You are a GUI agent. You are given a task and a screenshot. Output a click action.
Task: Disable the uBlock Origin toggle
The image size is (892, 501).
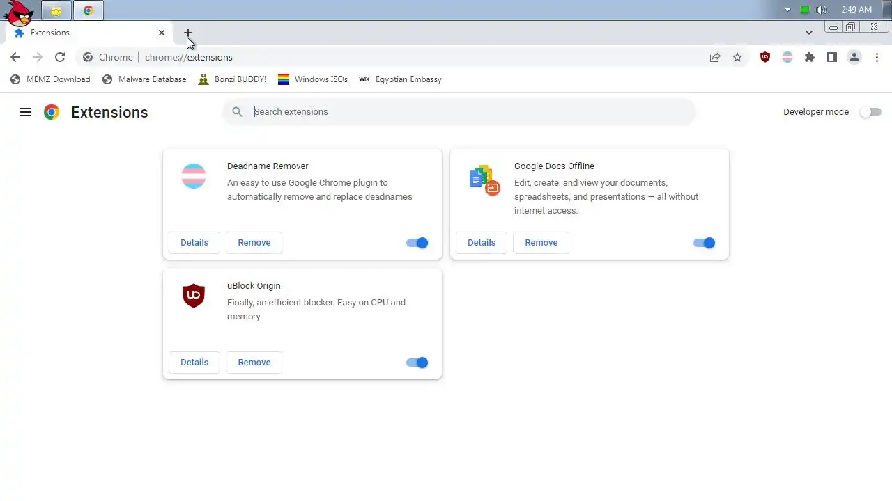(417, 363)
